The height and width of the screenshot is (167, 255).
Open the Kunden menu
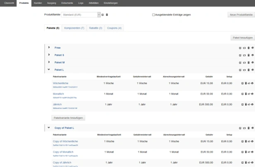[38, 3]
